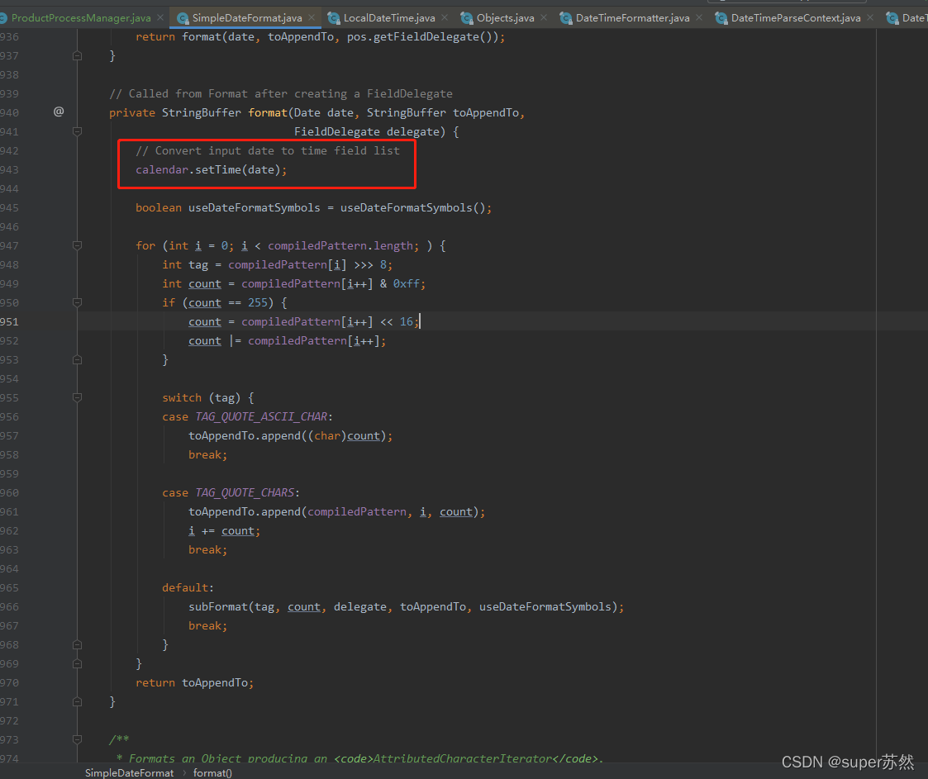Close the SimpleDateFormat.java tab
This screenshot has width=928, height=779.
312,17
